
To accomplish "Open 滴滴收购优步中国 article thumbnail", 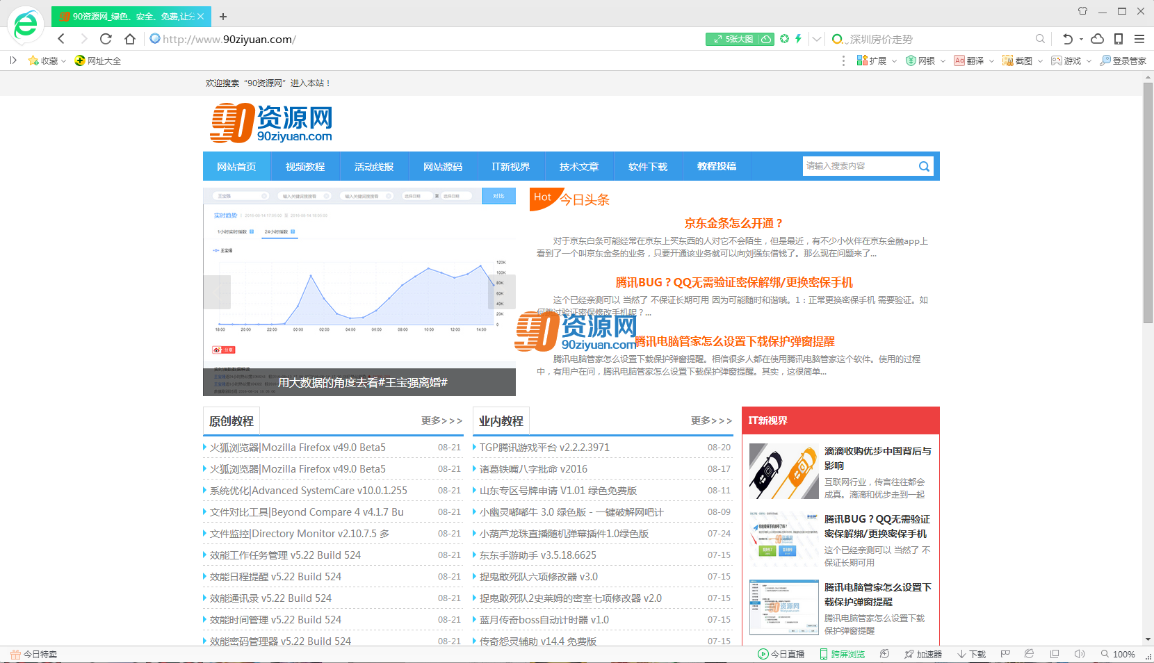I will pos(784,471).
